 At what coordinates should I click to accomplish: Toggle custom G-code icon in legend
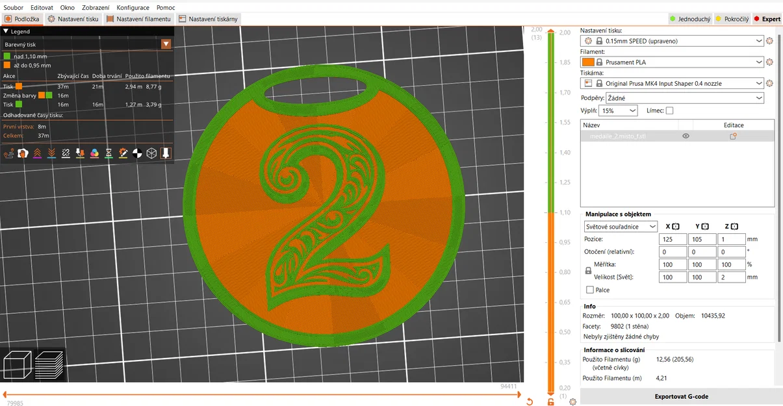click(123, 153)
